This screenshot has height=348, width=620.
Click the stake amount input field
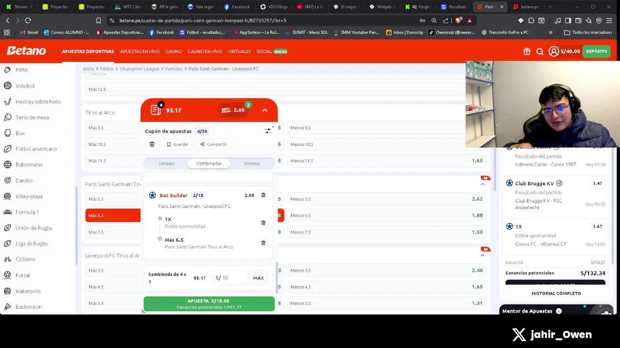[x=231, y=278]
